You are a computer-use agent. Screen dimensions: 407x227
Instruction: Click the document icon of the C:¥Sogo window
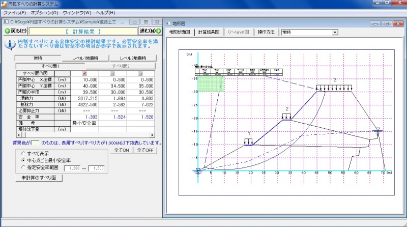pos(6,22)
